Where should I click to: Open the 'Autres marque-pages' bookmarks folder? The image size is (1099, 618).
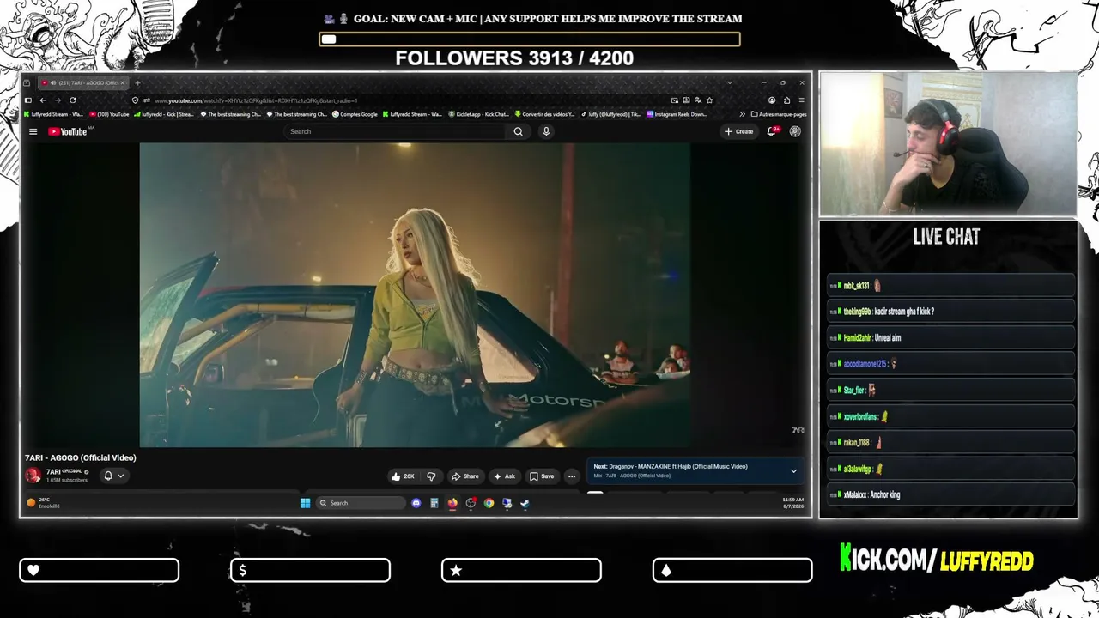[x=779, y=114]
